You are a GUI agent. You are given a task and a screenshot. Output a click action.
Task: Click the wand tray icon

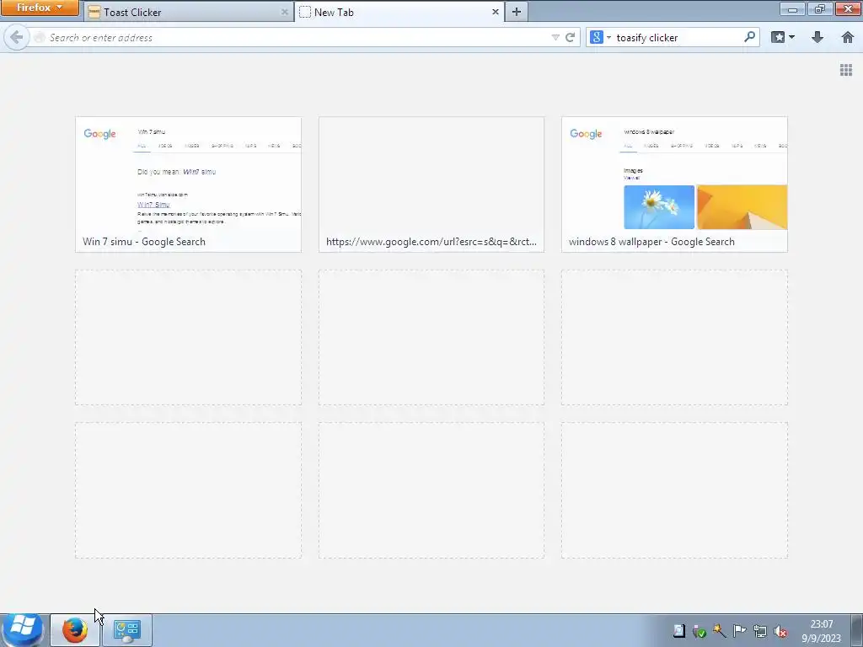point(719,631)
